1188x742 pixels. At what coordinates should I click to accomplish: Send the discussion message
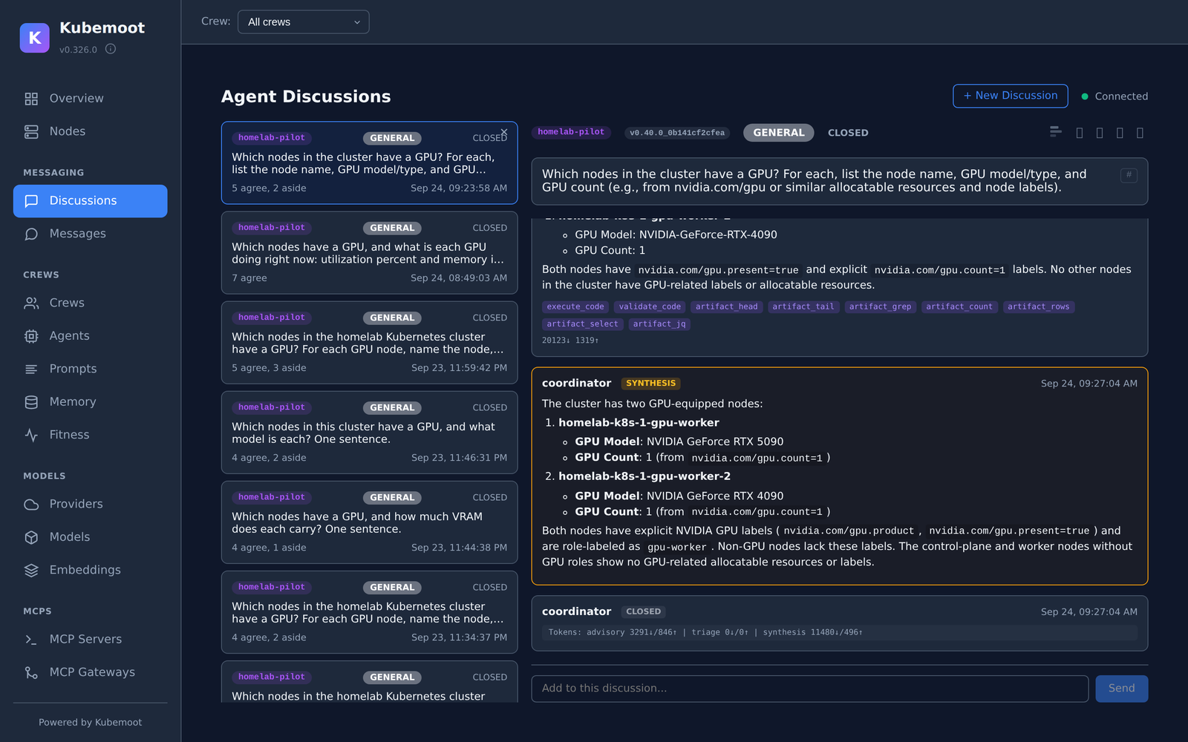point(1121,689)
